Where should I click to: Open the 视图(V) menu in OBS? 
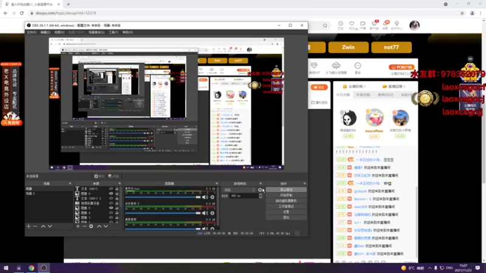coord(59,32)
